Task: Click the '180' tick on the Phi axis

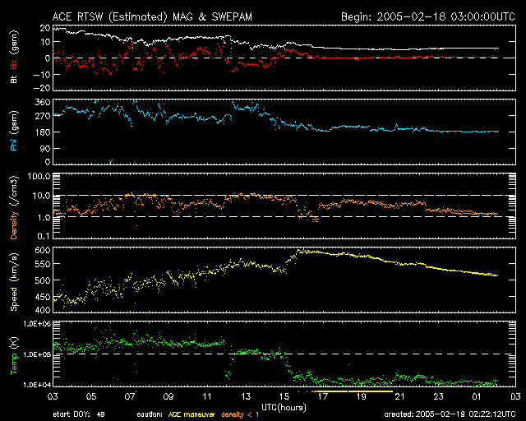Action: [43, 132]
